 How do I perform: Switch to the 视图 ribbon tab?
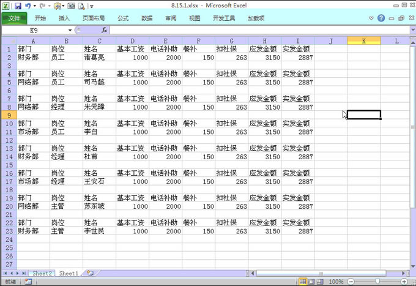[x=195, y=18]
